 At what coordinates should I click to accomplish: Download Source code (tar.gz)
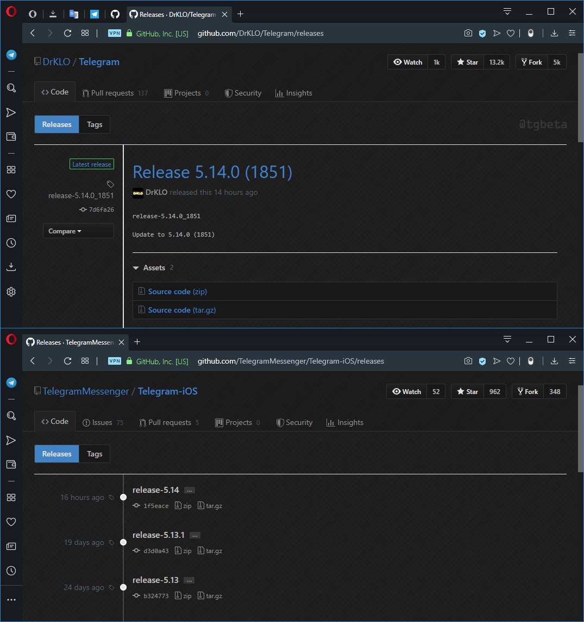182,310
